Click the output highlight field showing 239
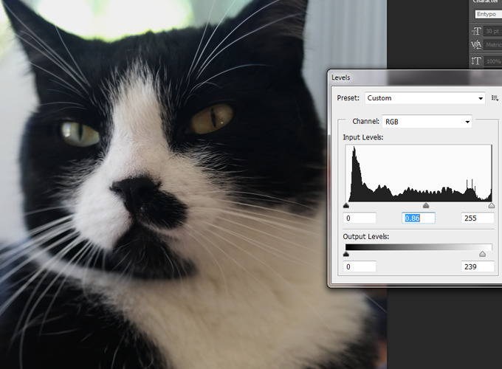The image size is (502, 369). (x=478, y=266)
